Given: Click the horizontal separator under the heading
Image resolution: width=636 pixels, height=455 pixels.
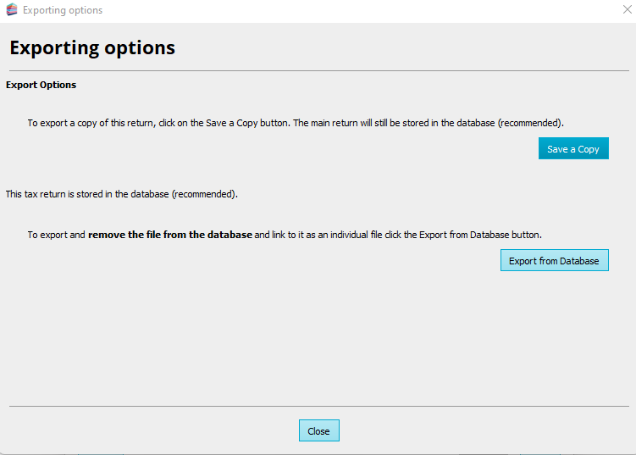Looking at the screenshot, I should coord(318,70).
